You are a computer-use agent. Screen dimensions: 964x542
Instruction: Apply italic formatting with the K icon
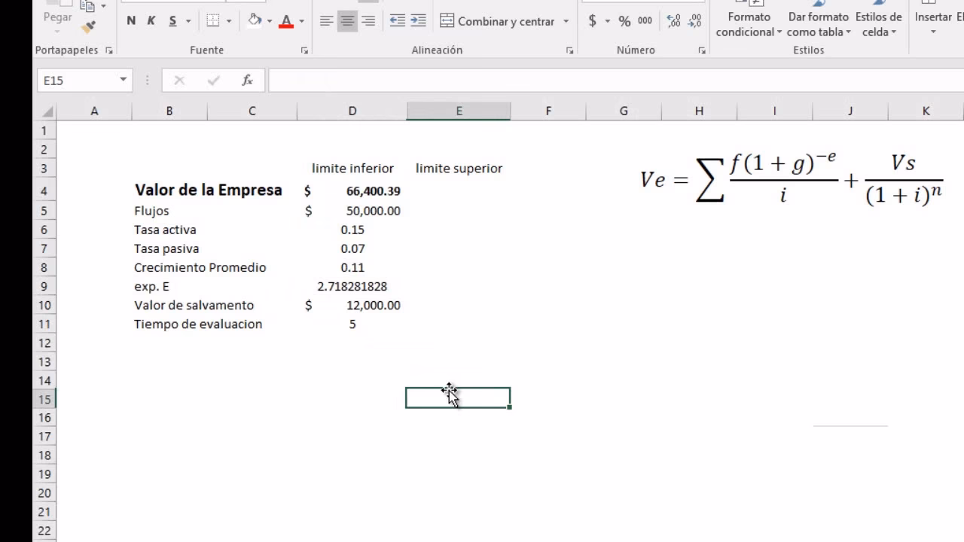[151, 21]
